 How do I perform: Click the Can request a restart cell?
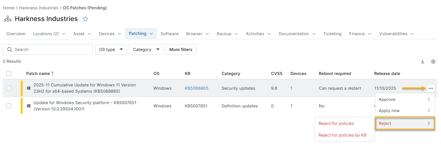tap(340, 88)
